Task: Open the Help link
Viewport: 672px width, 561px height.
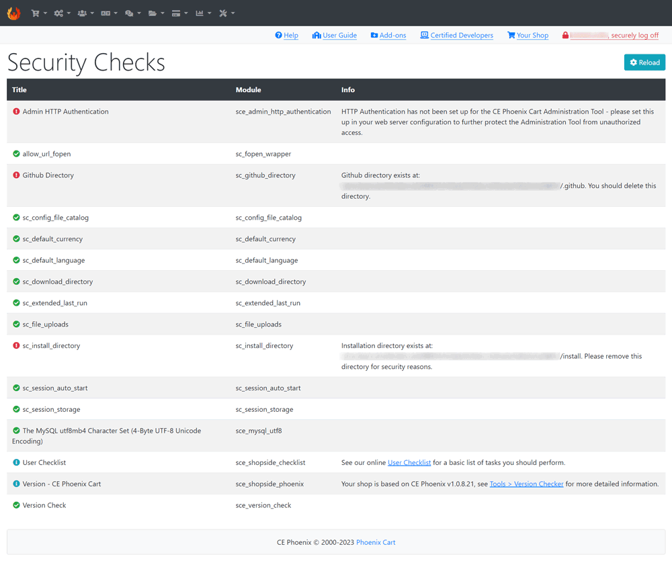Action: click(287, 35)
